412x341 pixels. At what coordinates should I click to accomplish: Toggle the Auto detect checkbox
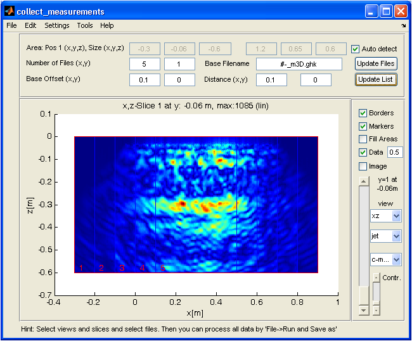coord(355,49)
